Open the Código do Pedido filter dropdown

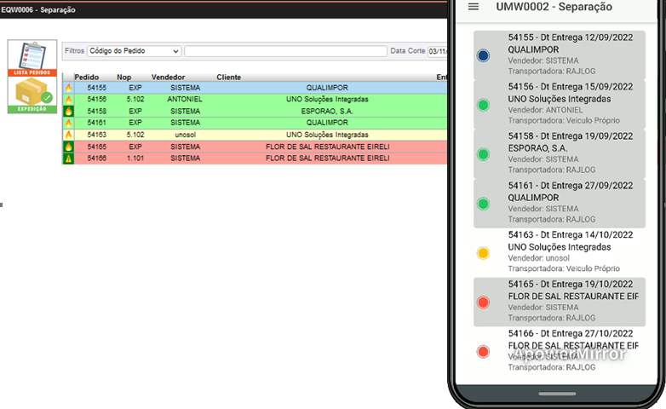135,51
